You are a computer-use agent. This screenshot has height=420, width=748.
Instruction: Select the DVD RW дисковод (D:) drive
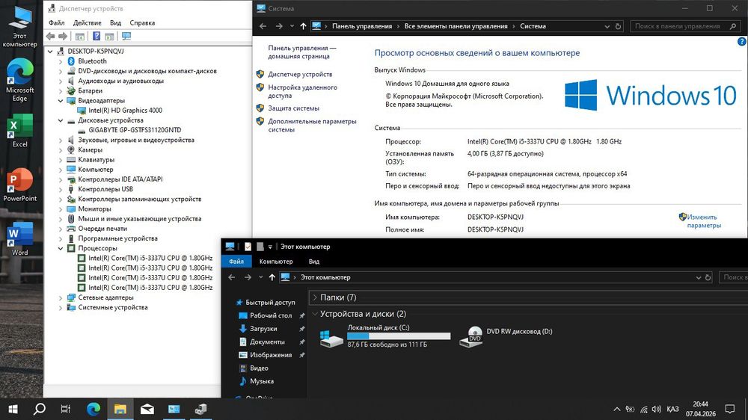pos(506,336)
